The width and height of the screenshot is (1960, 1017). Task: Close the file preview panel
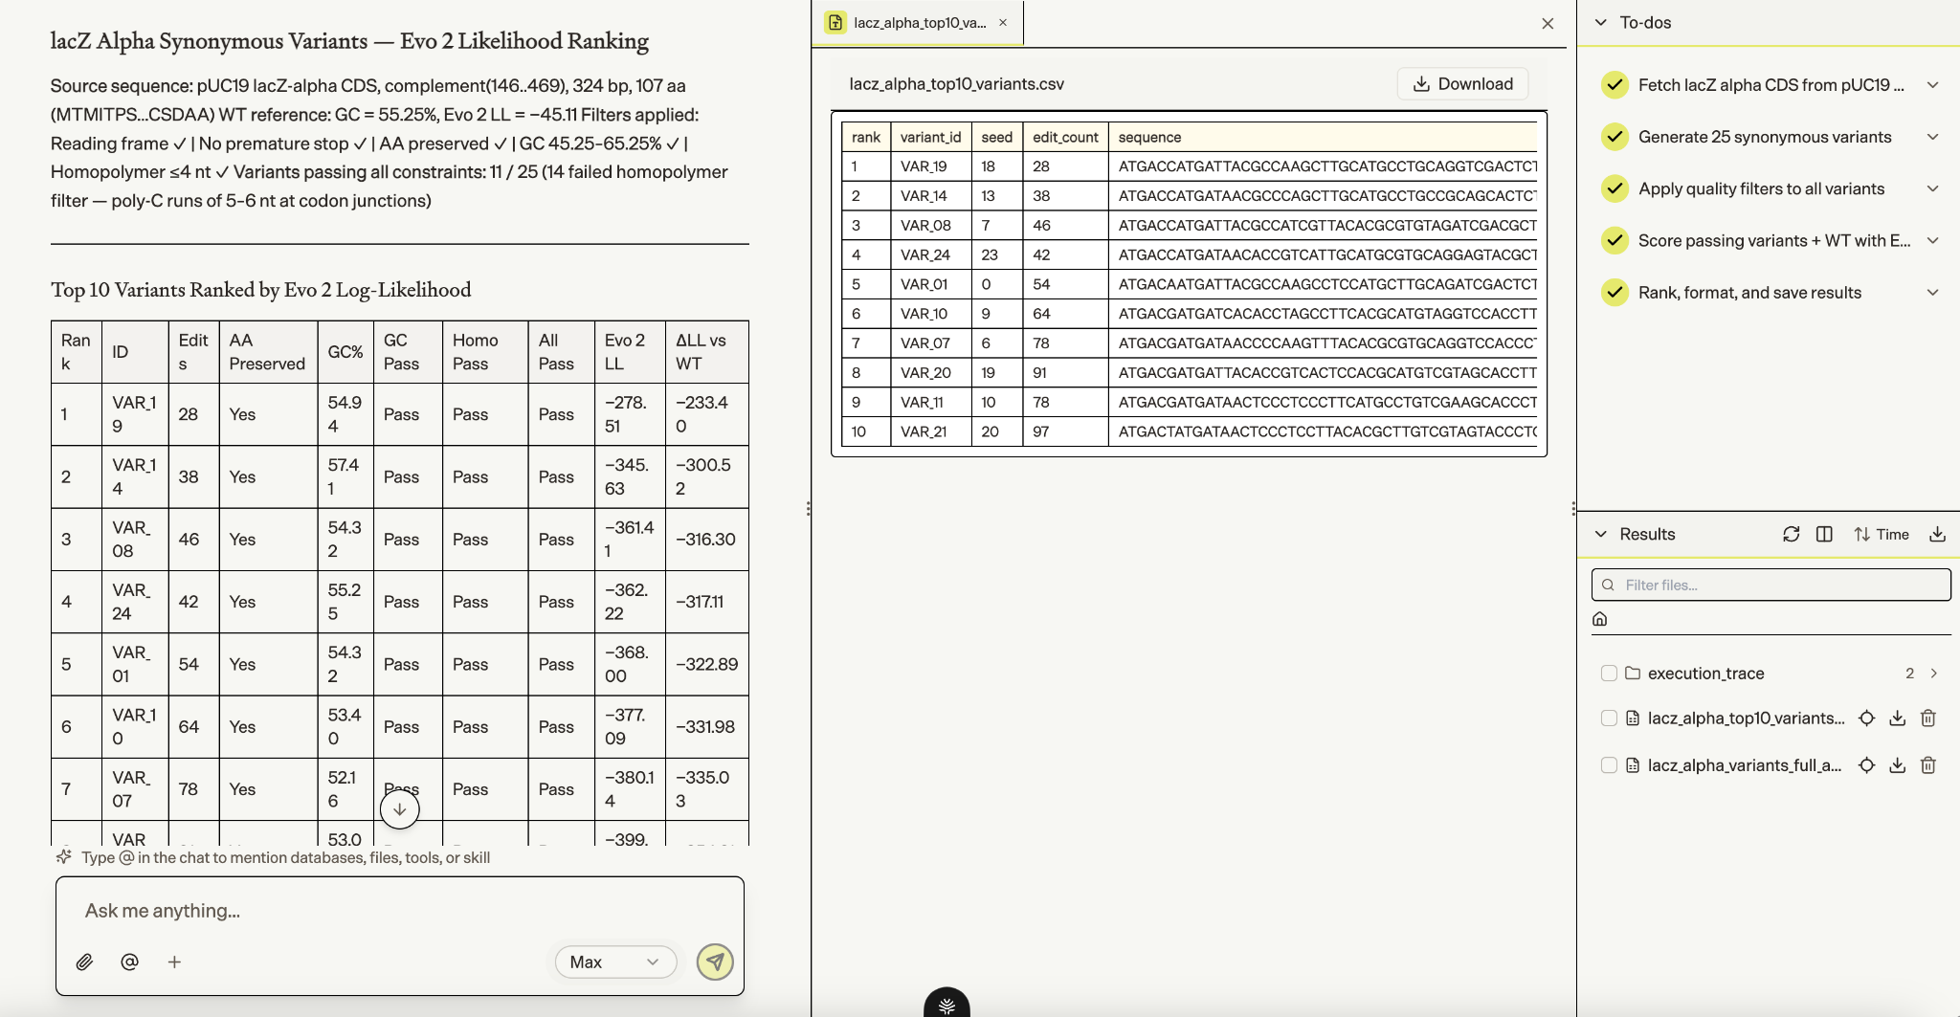coord(1548,23)
